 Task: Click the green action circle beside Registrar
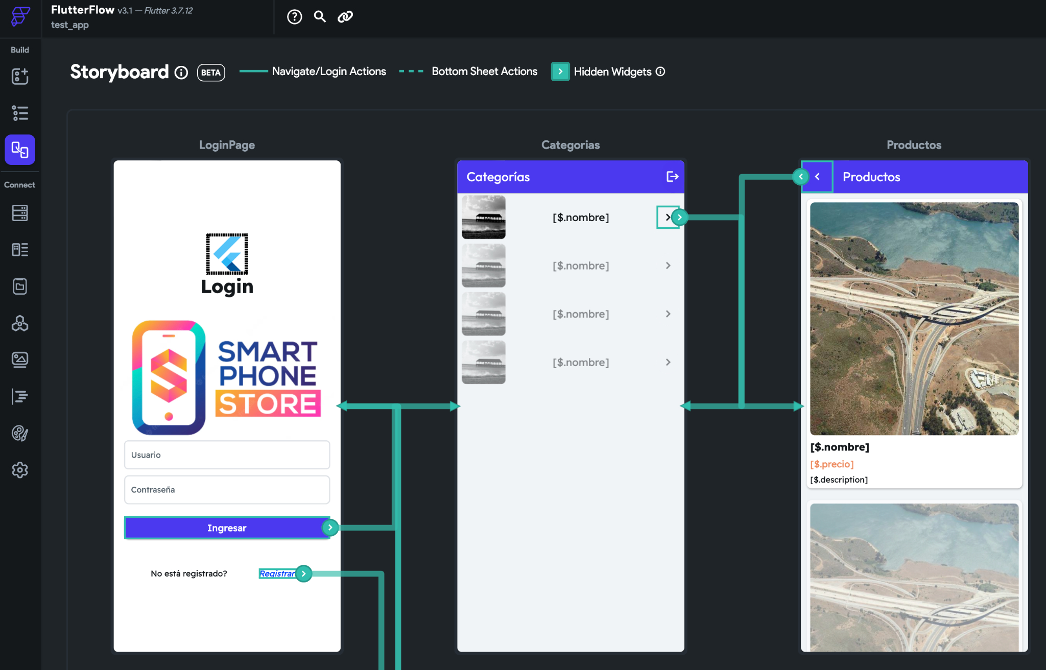[x=303, y=573]
